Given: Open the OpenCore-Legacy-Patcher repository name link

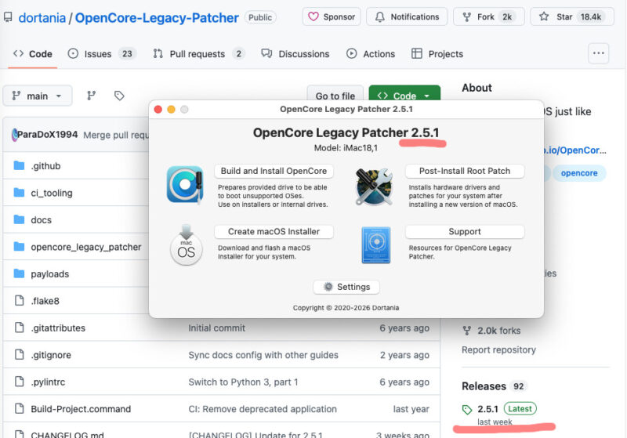Looking at the screenshot, I should click(157, 18).
